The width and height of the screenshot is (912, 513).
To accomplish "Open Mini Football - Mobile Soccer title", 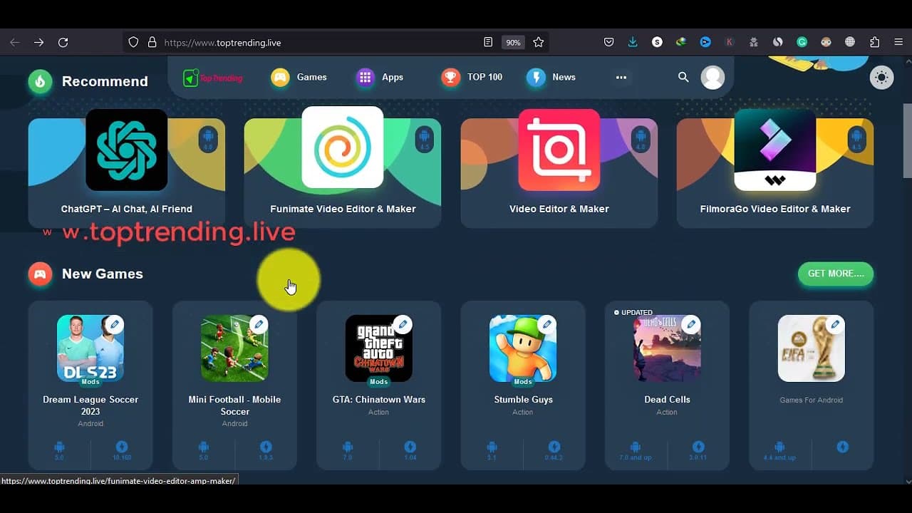I will (x=234, y=405).
